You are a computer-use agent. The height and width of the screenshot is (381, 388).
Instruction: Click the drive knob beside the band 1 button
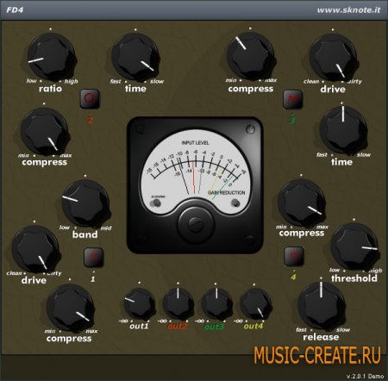[35, 249]
